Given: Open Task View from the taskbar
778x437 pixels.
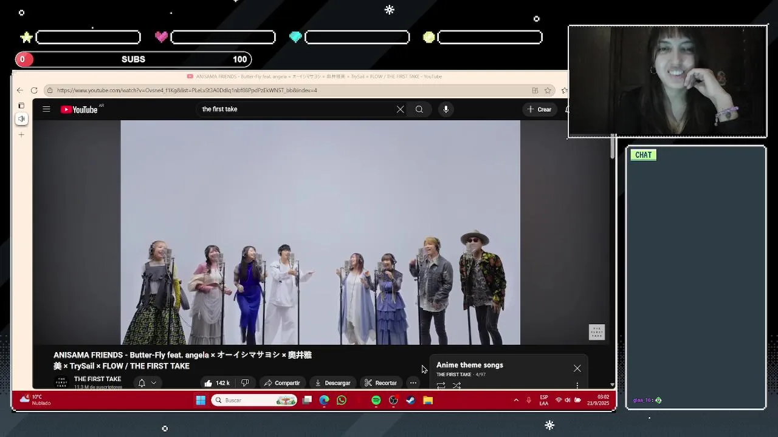Looking at the screenshot, I should 308,401.
